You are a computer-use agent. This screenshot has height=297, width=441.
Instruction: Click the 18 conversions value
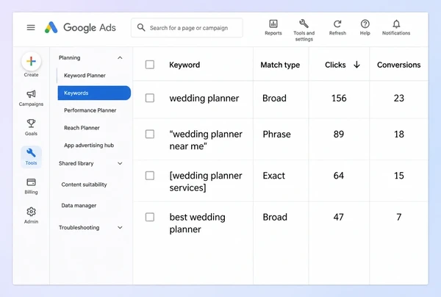pyautogui.click(x=399, y=134)
